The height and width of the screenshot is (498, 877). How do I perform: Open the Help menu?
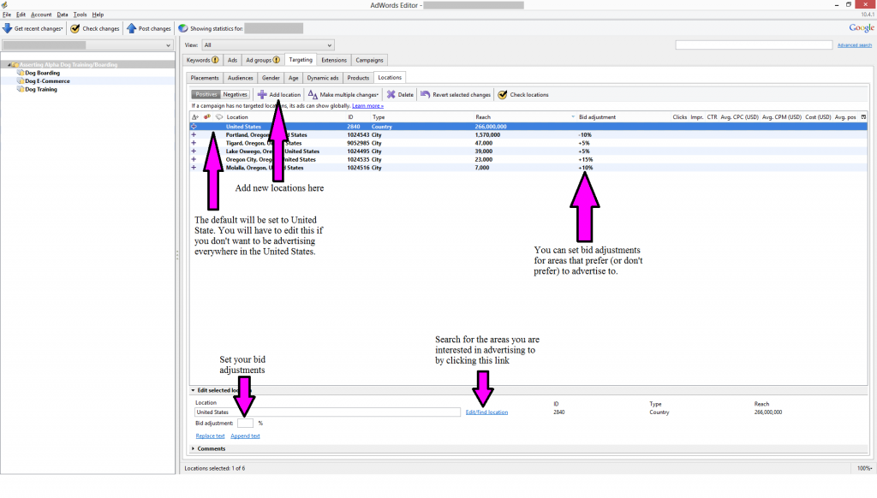click(98, 15)
